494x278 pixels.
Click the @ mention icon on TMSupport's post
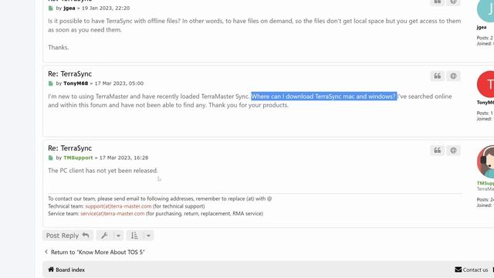point(453,151)
